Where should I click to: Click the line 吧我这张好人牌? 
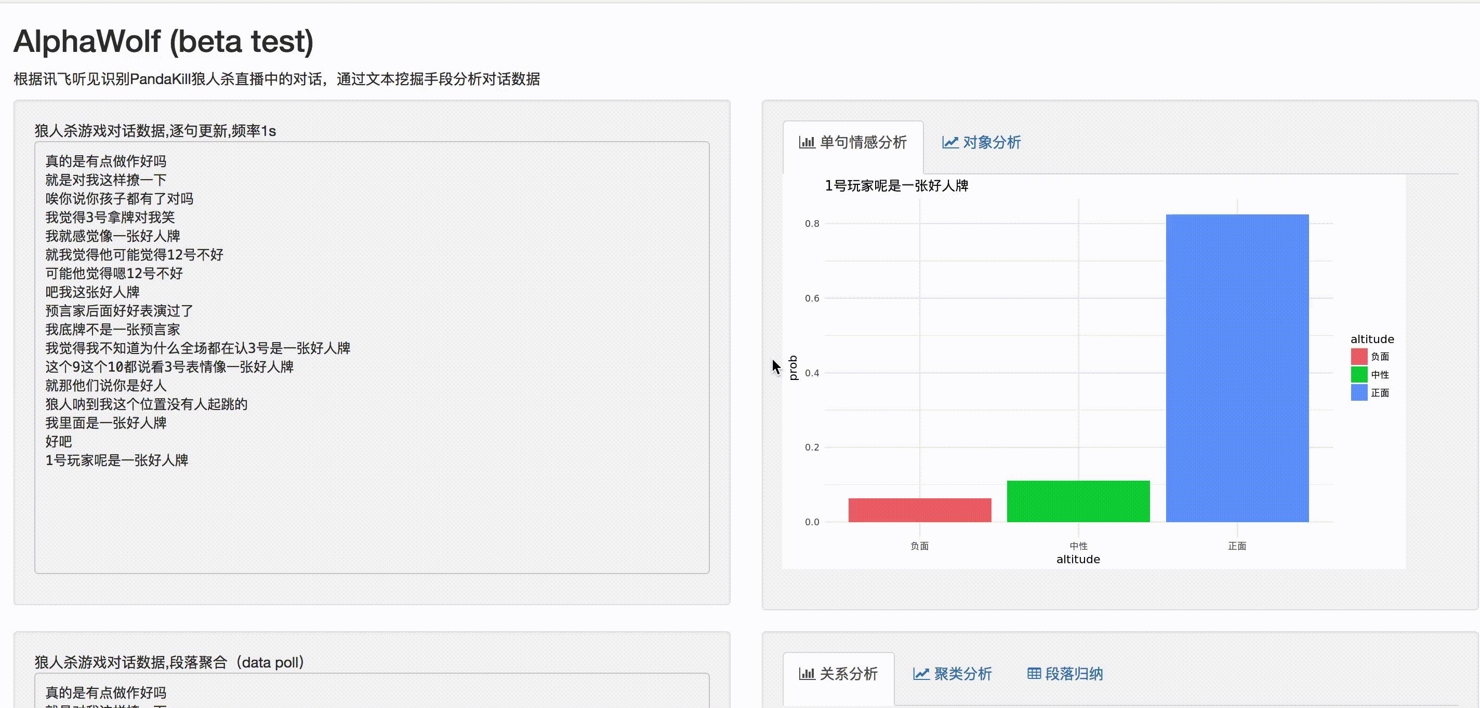[92, 292]
